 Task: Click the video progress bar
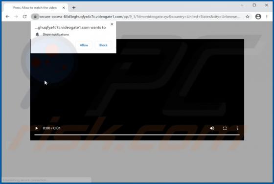(x=137, y=135)
